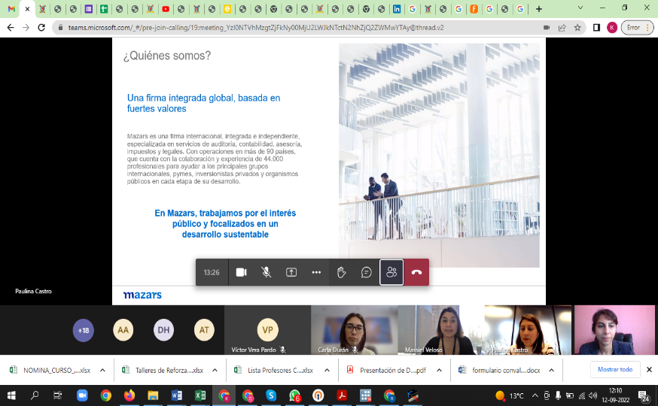Bookmark this page with star icon
The height and width of the screenshot is (406, 658).
tap(577, 28)
